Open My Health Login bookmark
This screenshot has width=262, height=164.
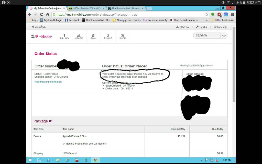point(51,20)
